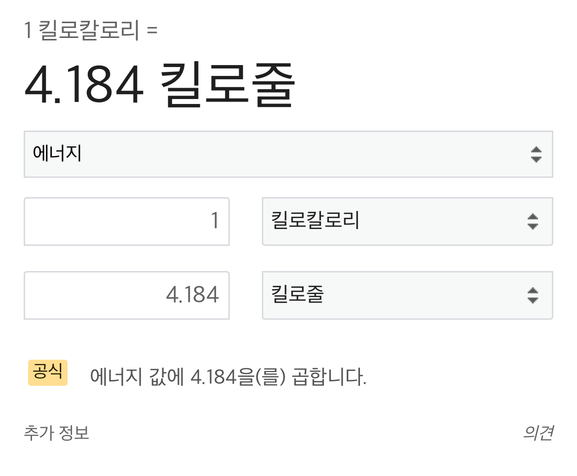Click the upward triangle on the 에너지 selector
Screen dimensions: 577x476
536,150
